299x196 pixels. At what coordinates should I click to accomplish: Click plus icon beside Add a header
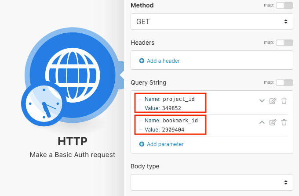point(142,61)
